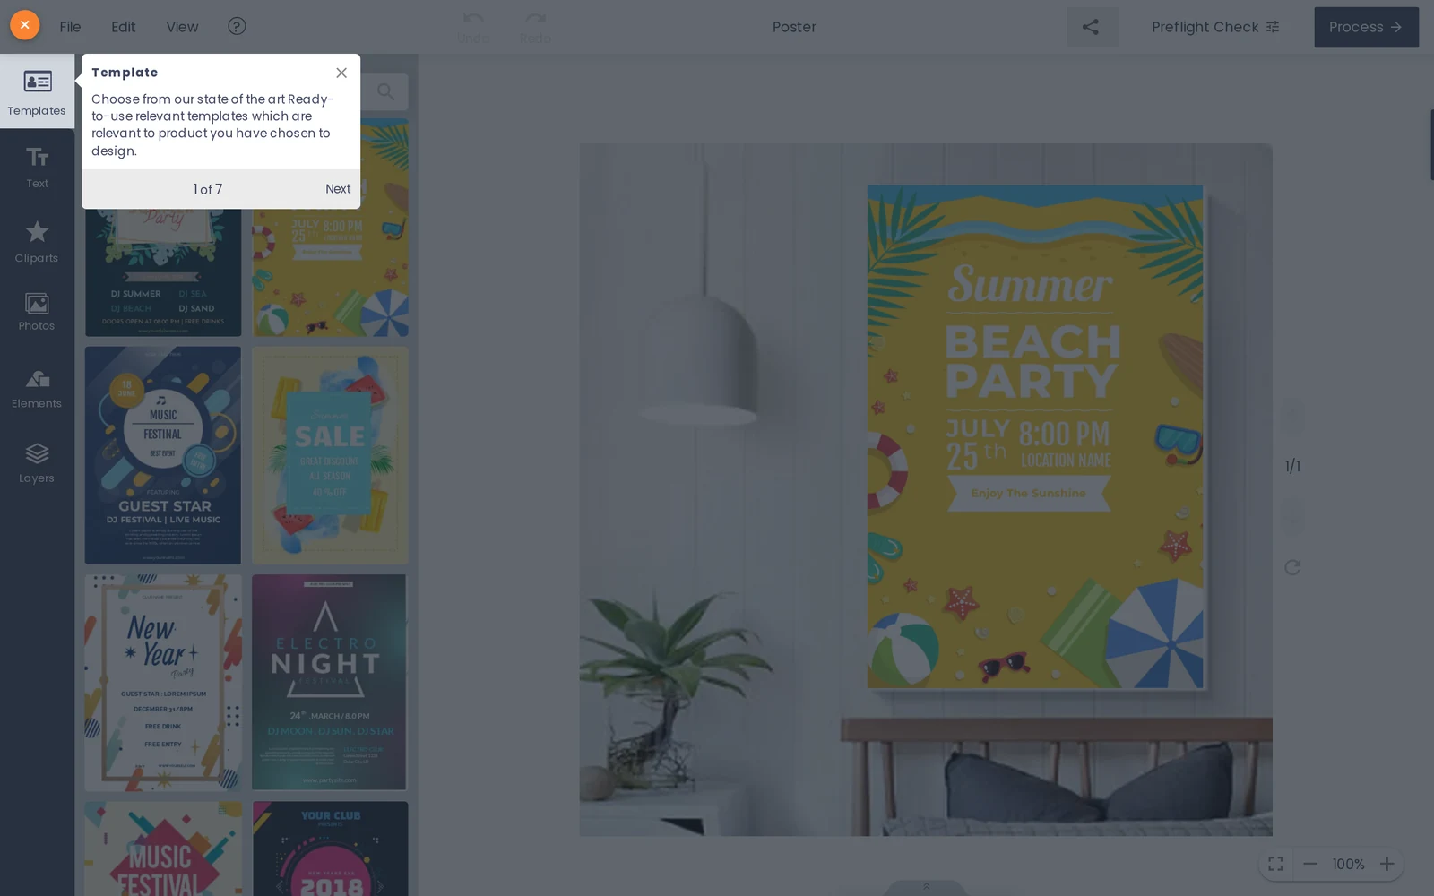Open the Elements shapes panel
This screenshot has height=896, width=1434.
37,389
